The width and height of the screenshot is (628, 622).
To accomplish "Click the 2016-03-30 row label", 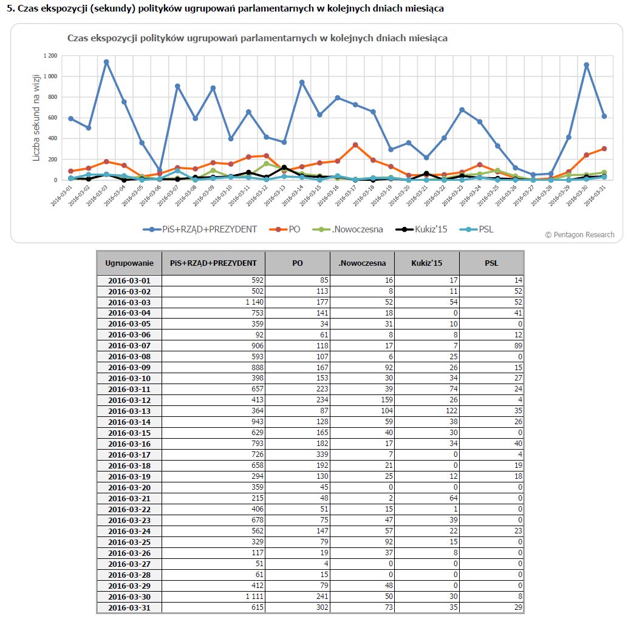I will (x=129, y=597).
